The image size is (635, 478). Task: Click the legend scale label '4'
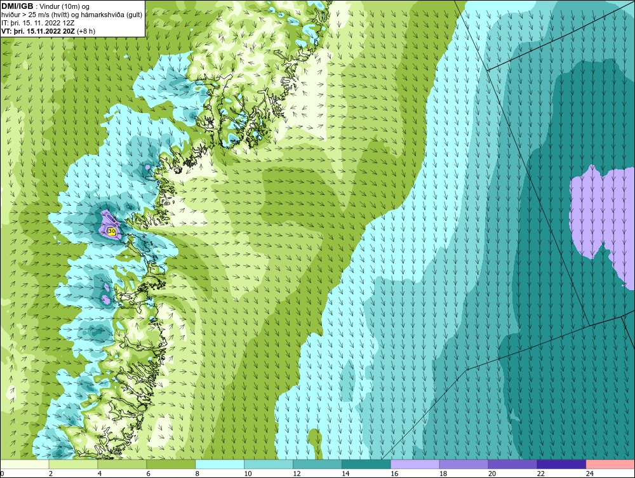(100, 474)
